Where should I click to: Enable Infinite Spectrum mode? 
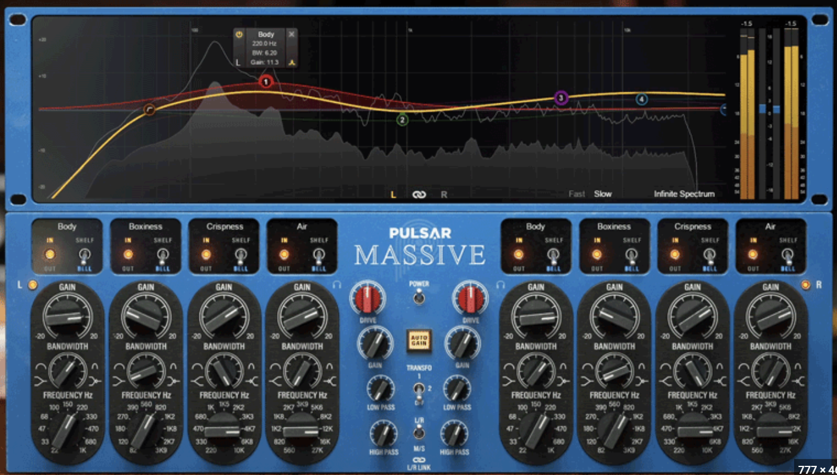pyautogui.click(x=684, y=194)
